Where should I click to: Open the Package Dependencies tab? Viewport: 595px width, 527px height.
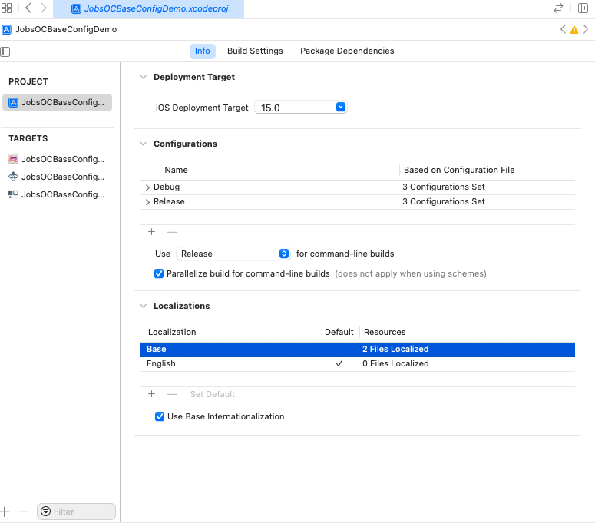click(347, 51)
